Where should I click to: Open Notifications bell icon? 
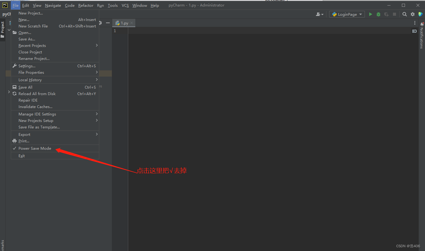point(422,24)
